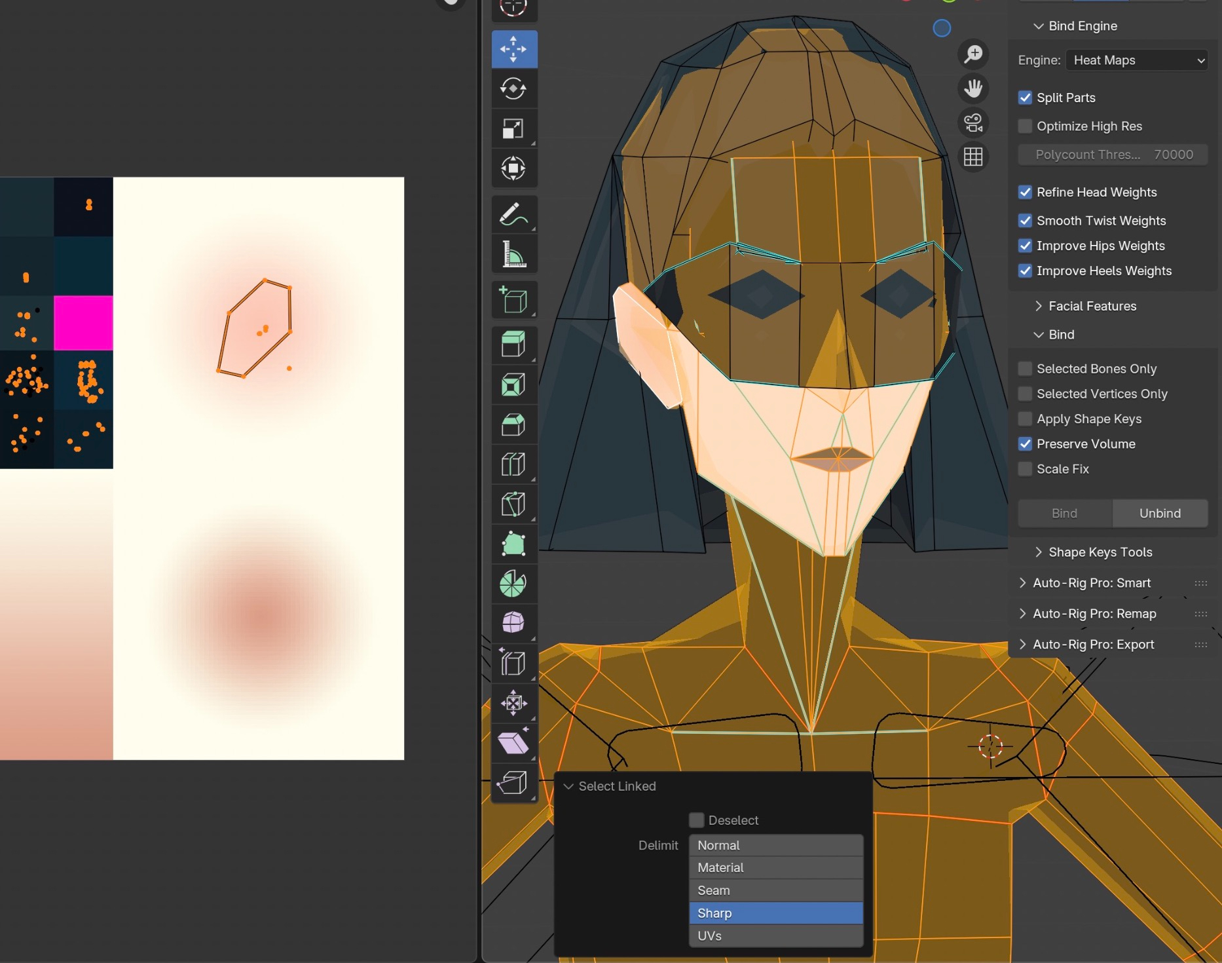
Task: Select the Rotate tool
Action: (x=514, y=88)
